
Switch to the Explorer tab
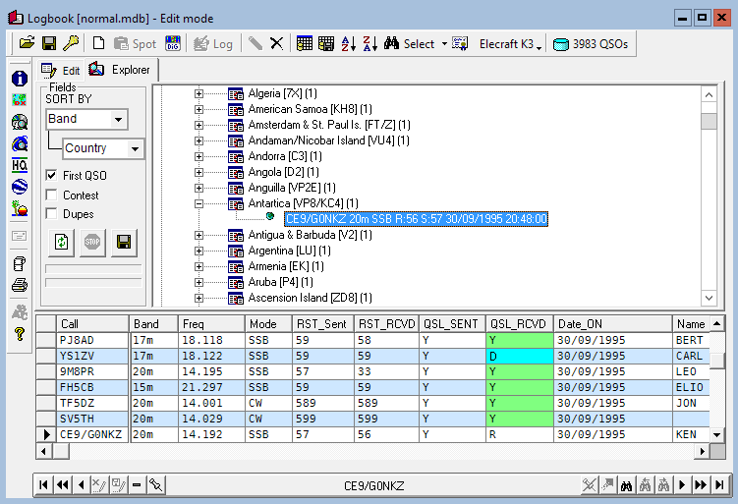(120, 70)
